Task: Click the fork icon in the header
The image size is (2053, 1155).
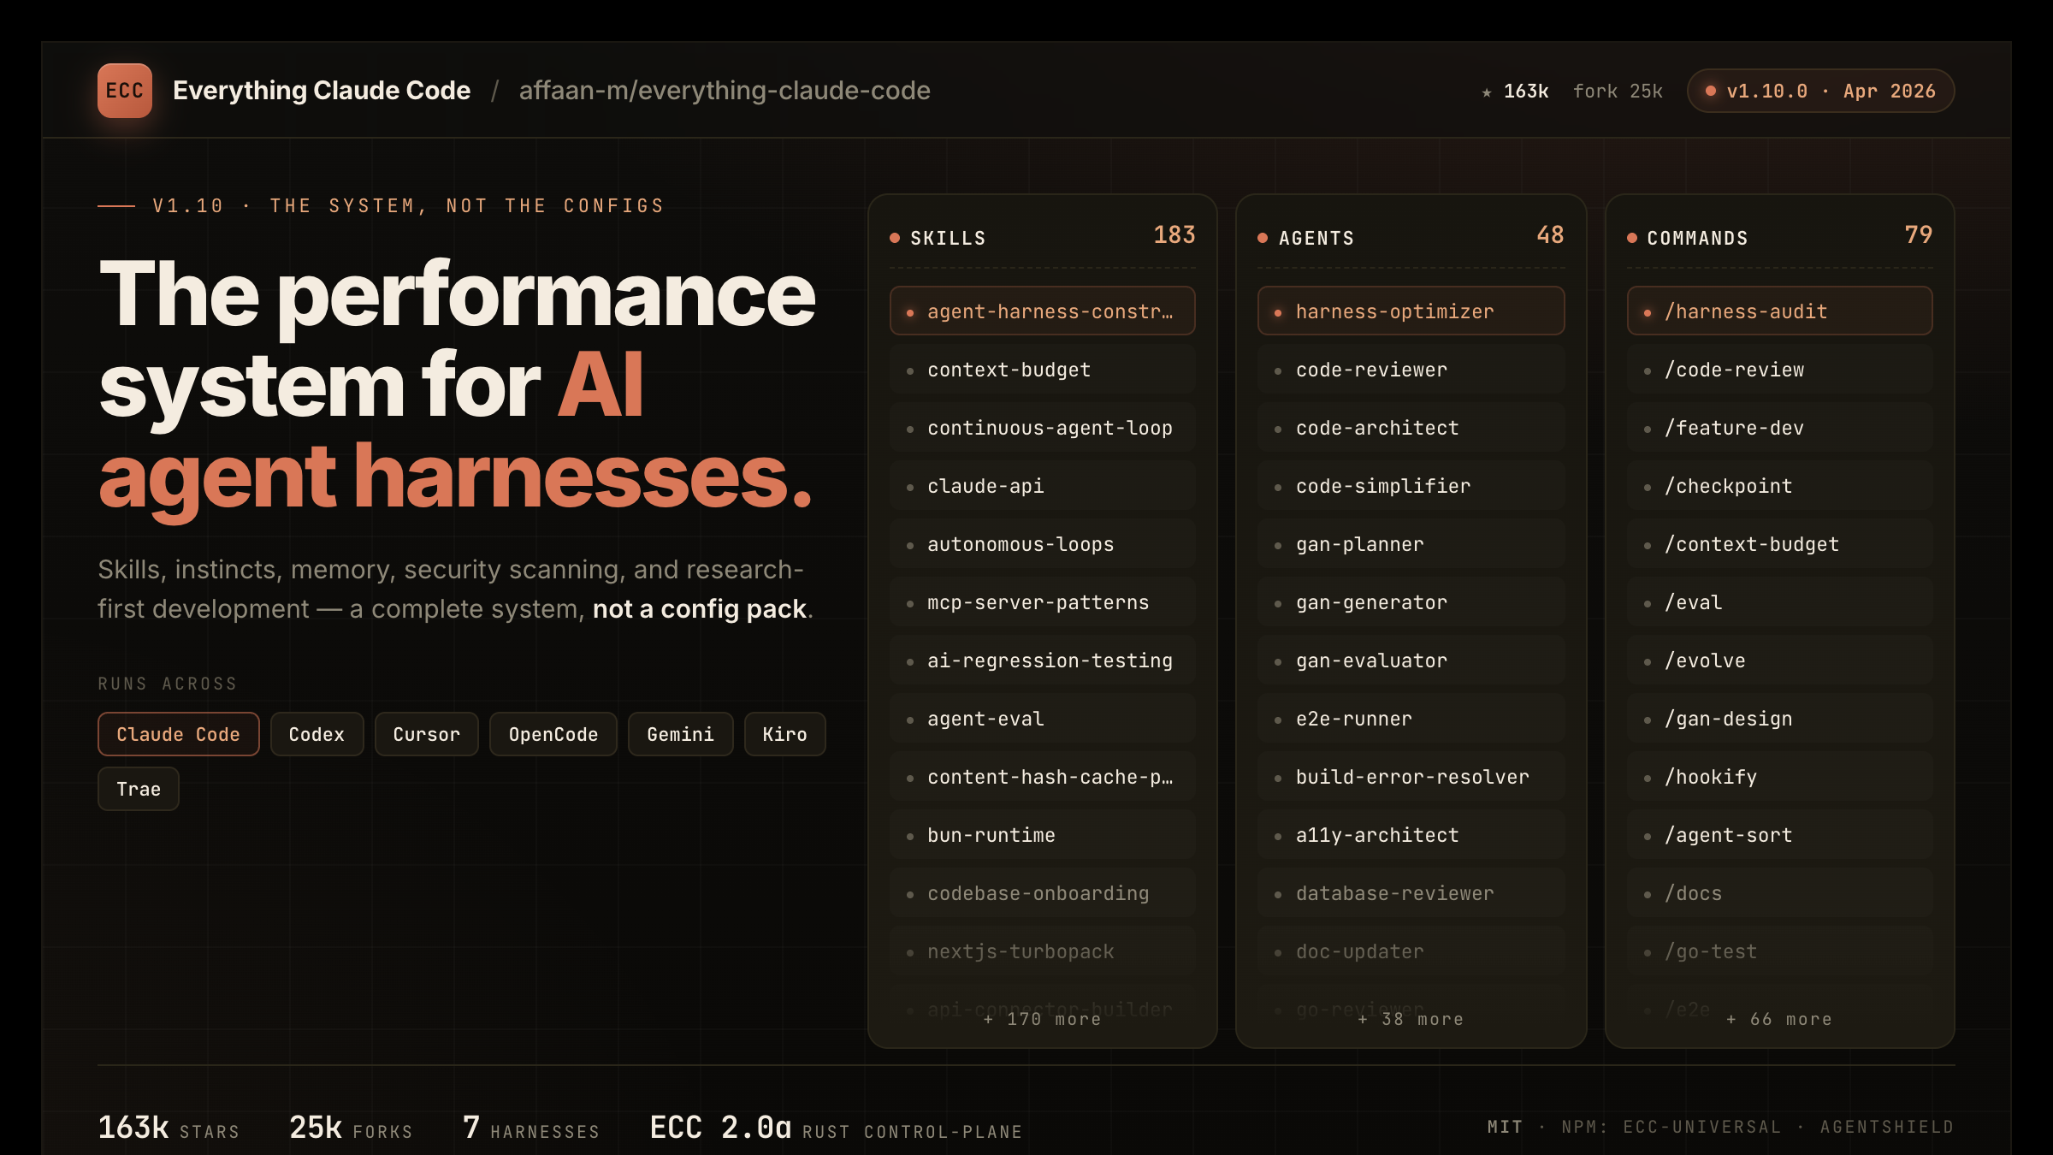Action: pos(1596,91)
